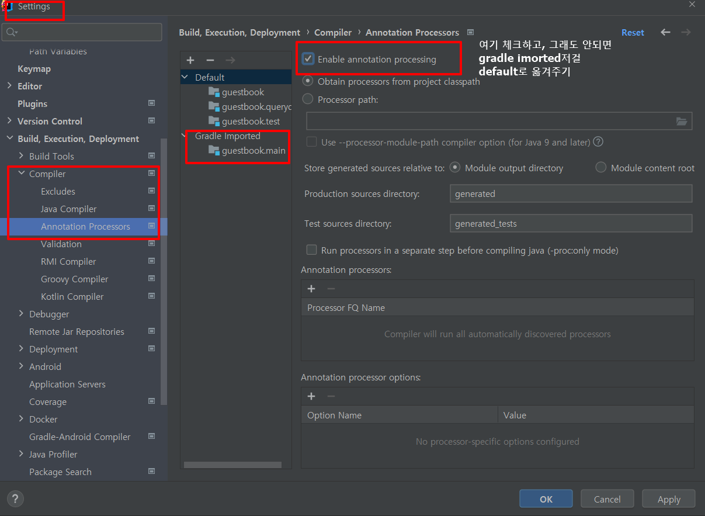The height and width of the screenshot is (516, 705).
Task: Click the Reset link
Action: click(633, 32)
